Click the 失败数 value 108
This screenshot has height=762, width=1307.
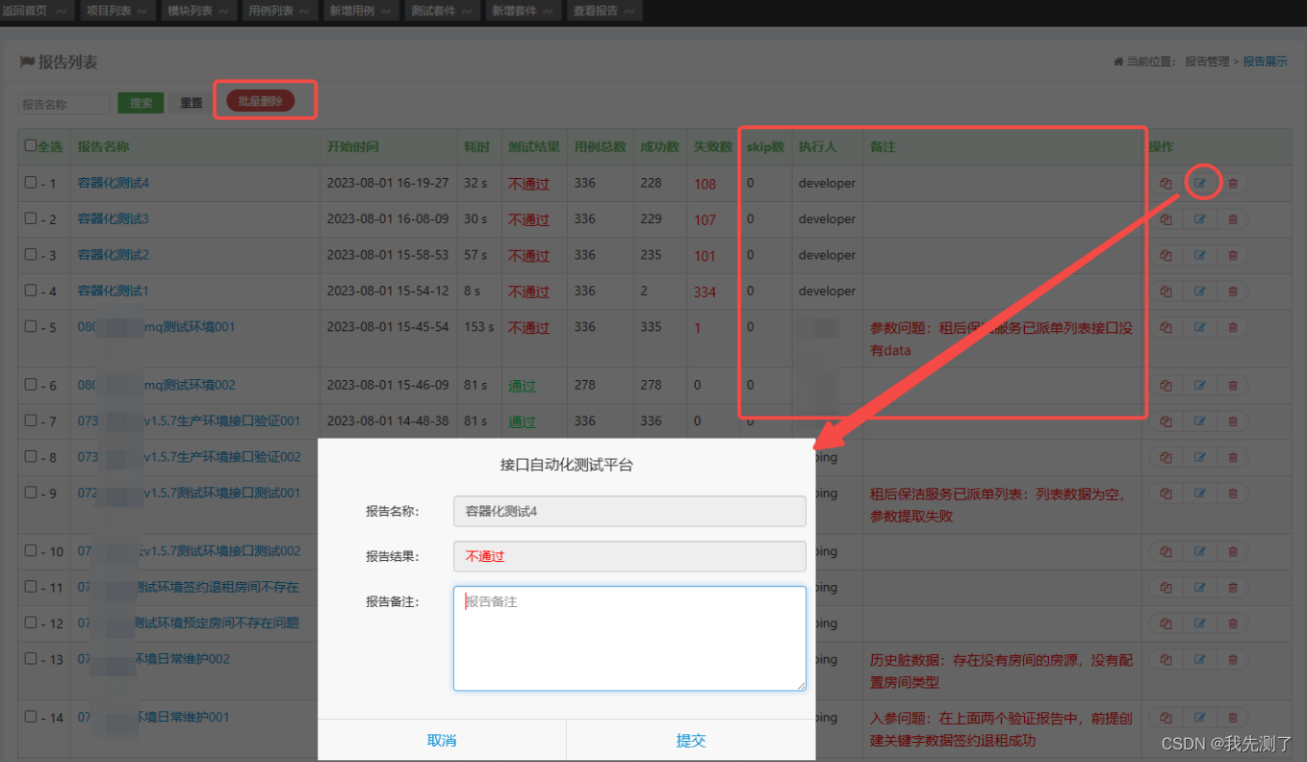click(x=705, y=184)
